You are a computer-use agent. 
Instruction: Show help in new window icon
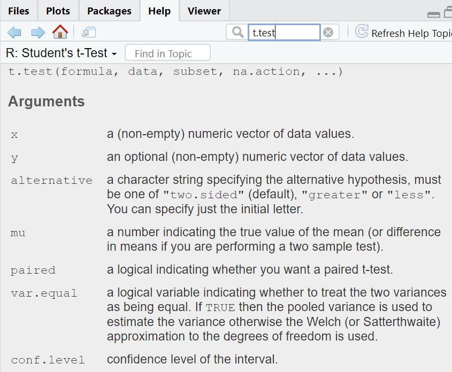click(89, 32)
